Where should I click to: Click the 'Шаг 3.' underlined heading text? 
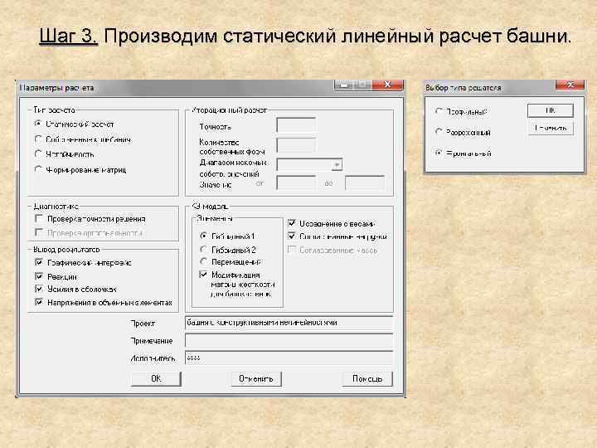(69, 37)
